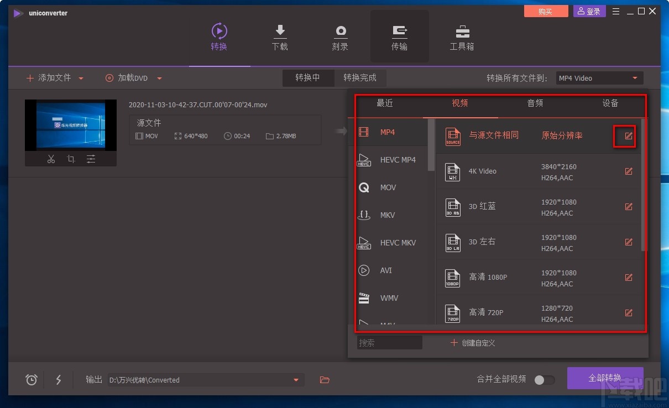Open the 加载DVD dropdown
Viewport: 669px width, 408px height.
coord(159,78)
